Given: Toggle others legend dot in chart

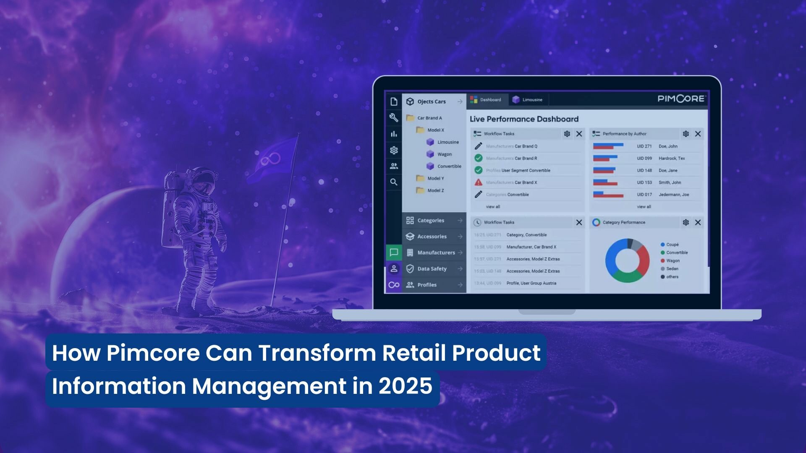Looking at the screenshot, I should [x=663, y=277].
